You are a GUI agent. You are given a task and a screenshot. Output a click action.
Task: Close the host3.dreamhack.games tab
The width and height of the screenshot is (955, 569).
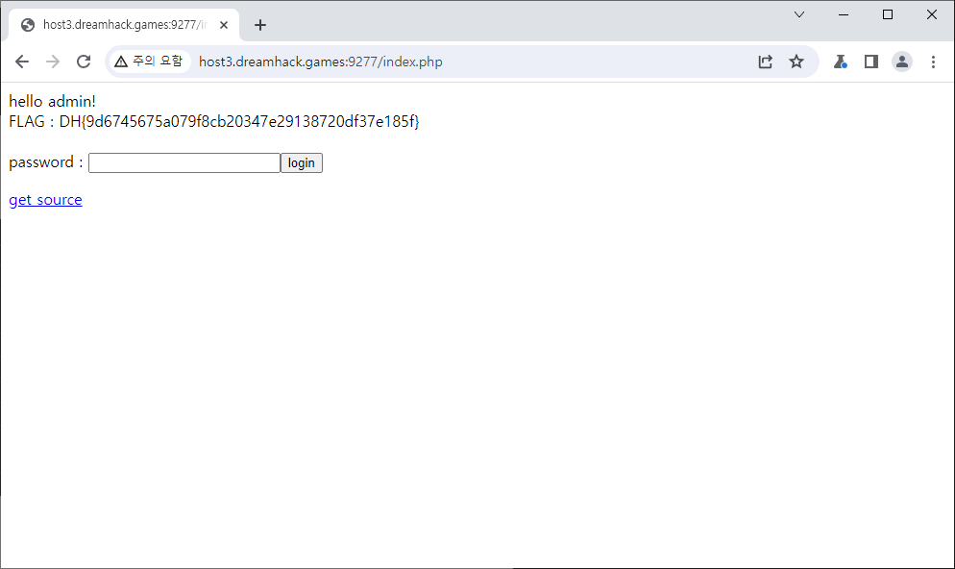(x=223, y=25)
